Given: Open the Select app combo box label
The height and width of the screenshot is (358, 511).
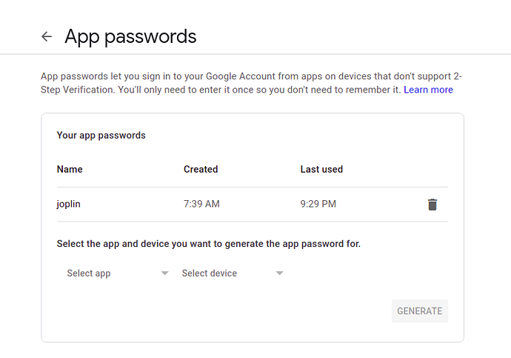Looking at the screenshot, I should pyautogui.click(x=89, y=274).
